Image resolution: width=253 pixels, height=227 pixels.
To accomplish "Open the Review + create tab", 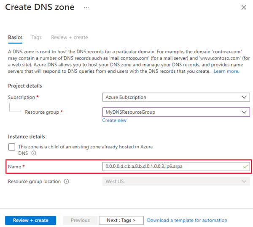I will pyautogui.click(x=69, y=37).
